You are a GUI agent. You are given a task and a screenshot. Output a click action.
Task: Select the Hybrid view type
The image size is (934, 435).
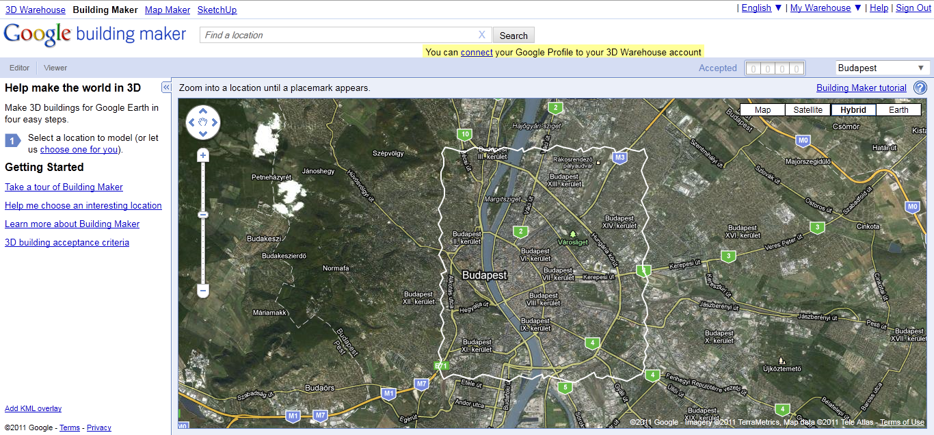pyautogui.click(x=853, y=109)
